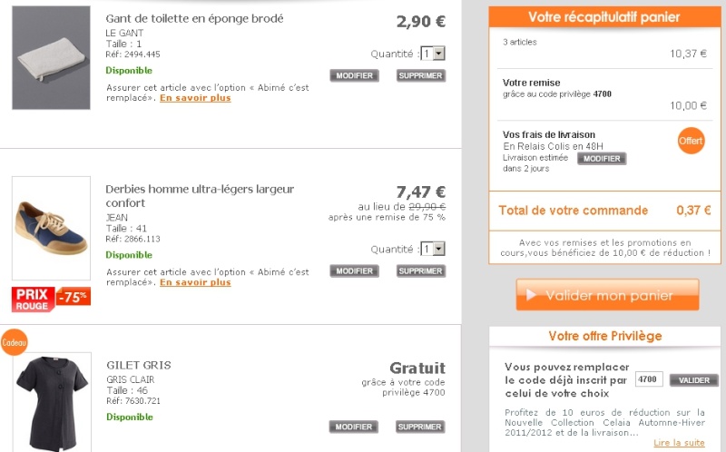Click Modifier for the Gilet Gris
This screenshot has height=452, width=726.
tap(354, 427)
